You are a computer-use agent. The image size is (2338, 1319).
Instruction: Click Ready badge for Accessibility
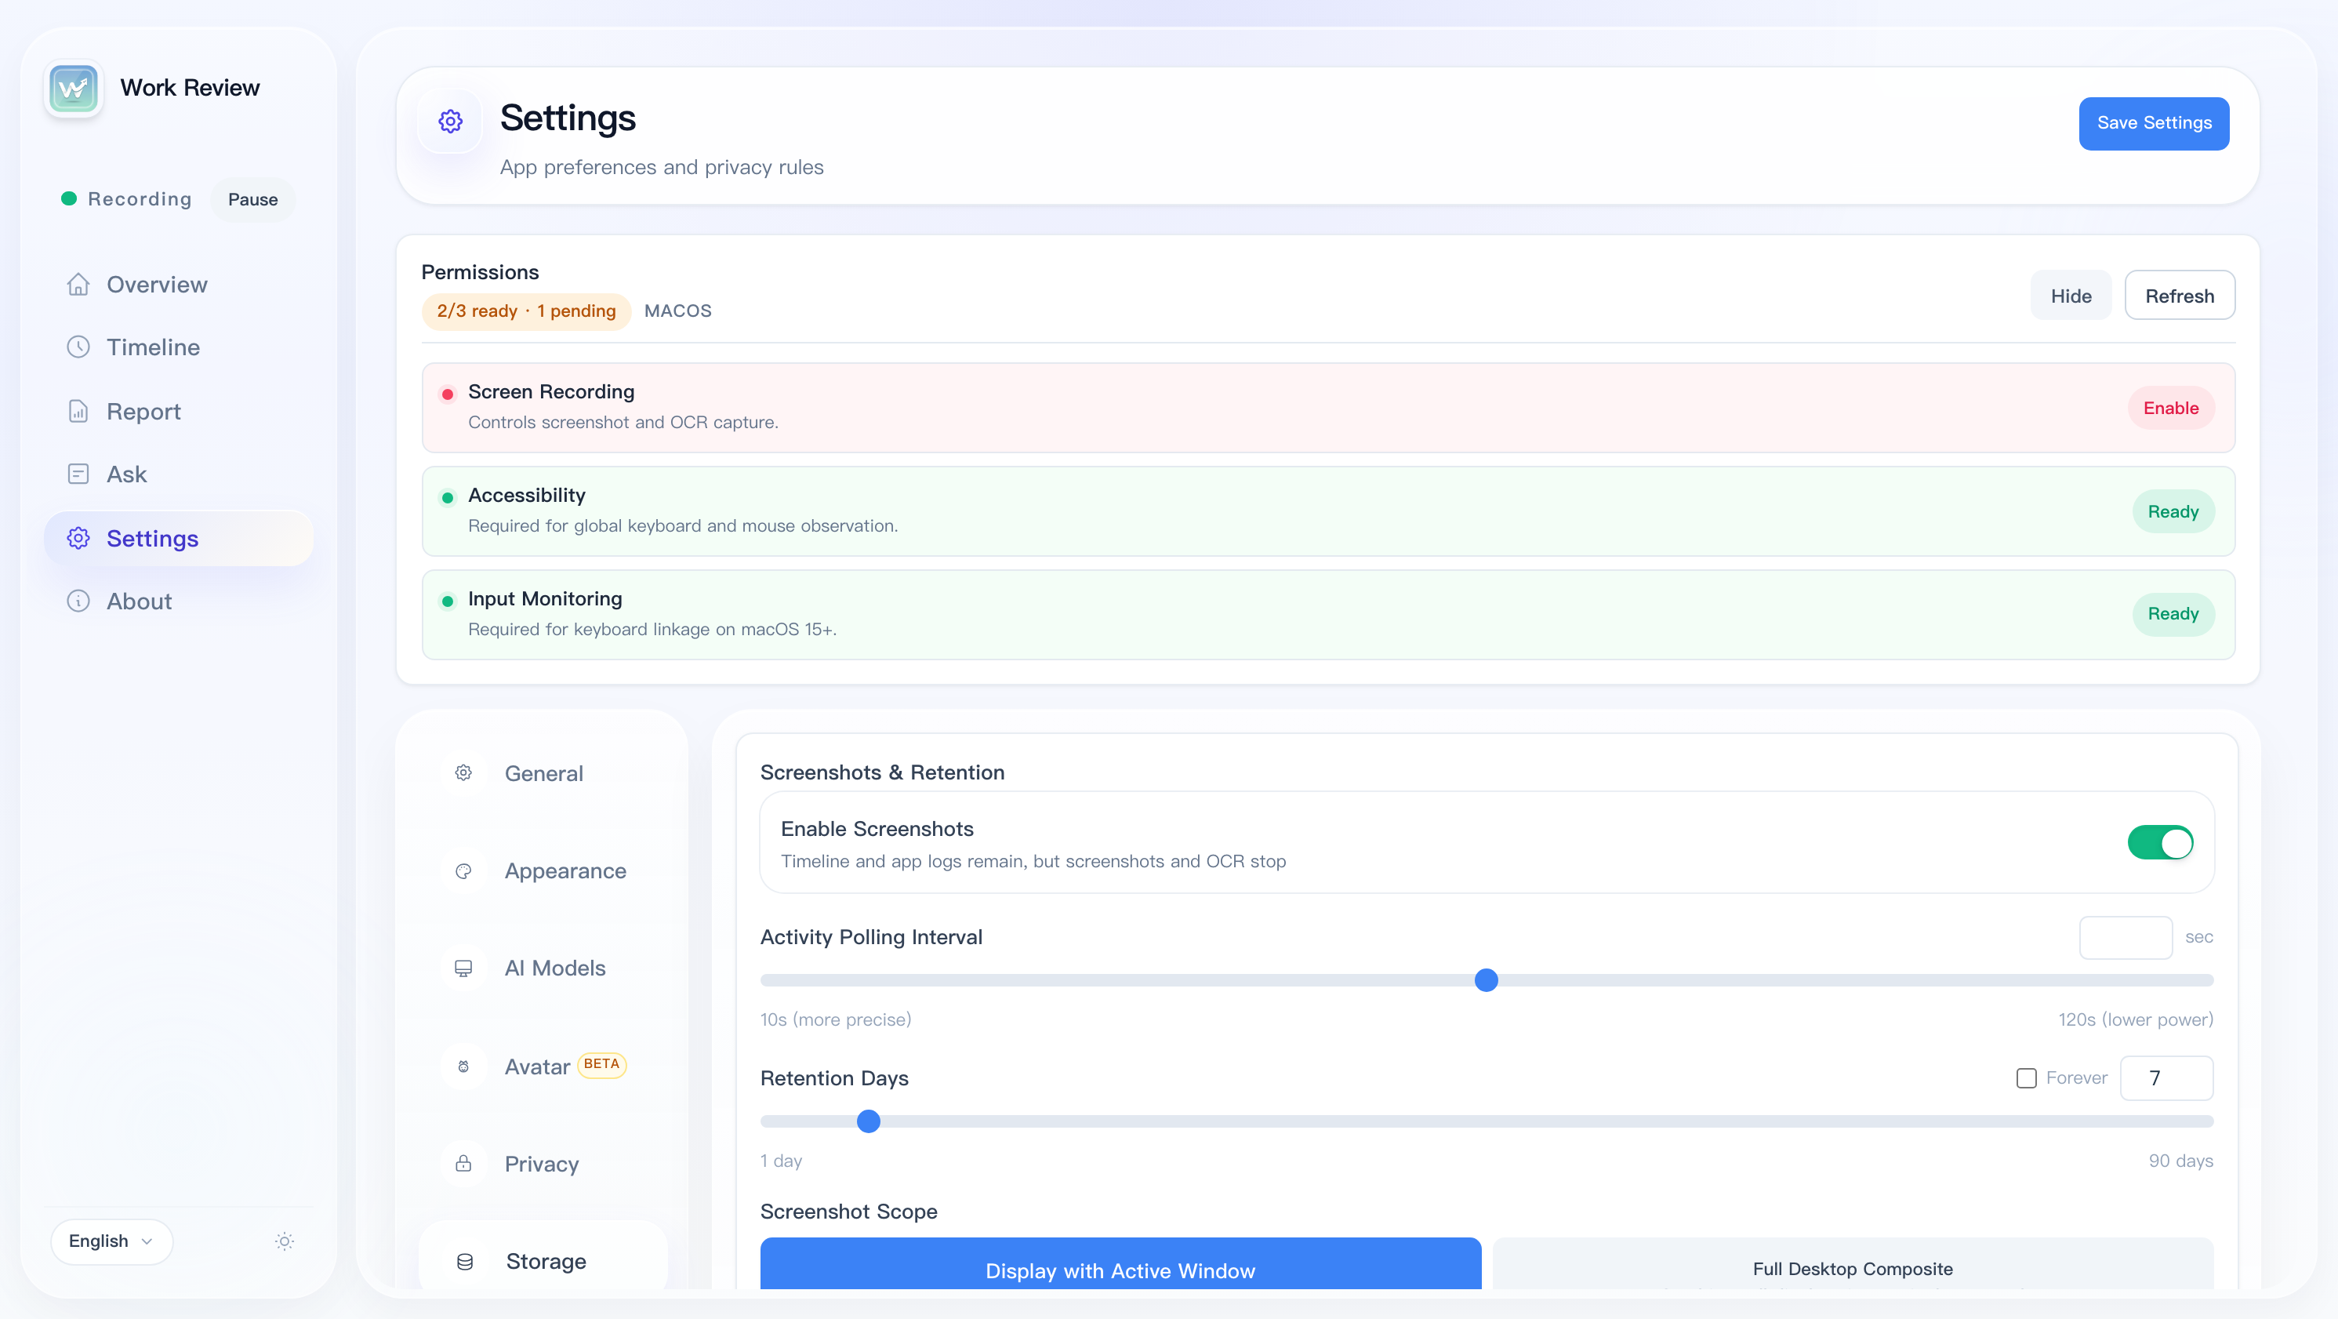[2173, 511]
